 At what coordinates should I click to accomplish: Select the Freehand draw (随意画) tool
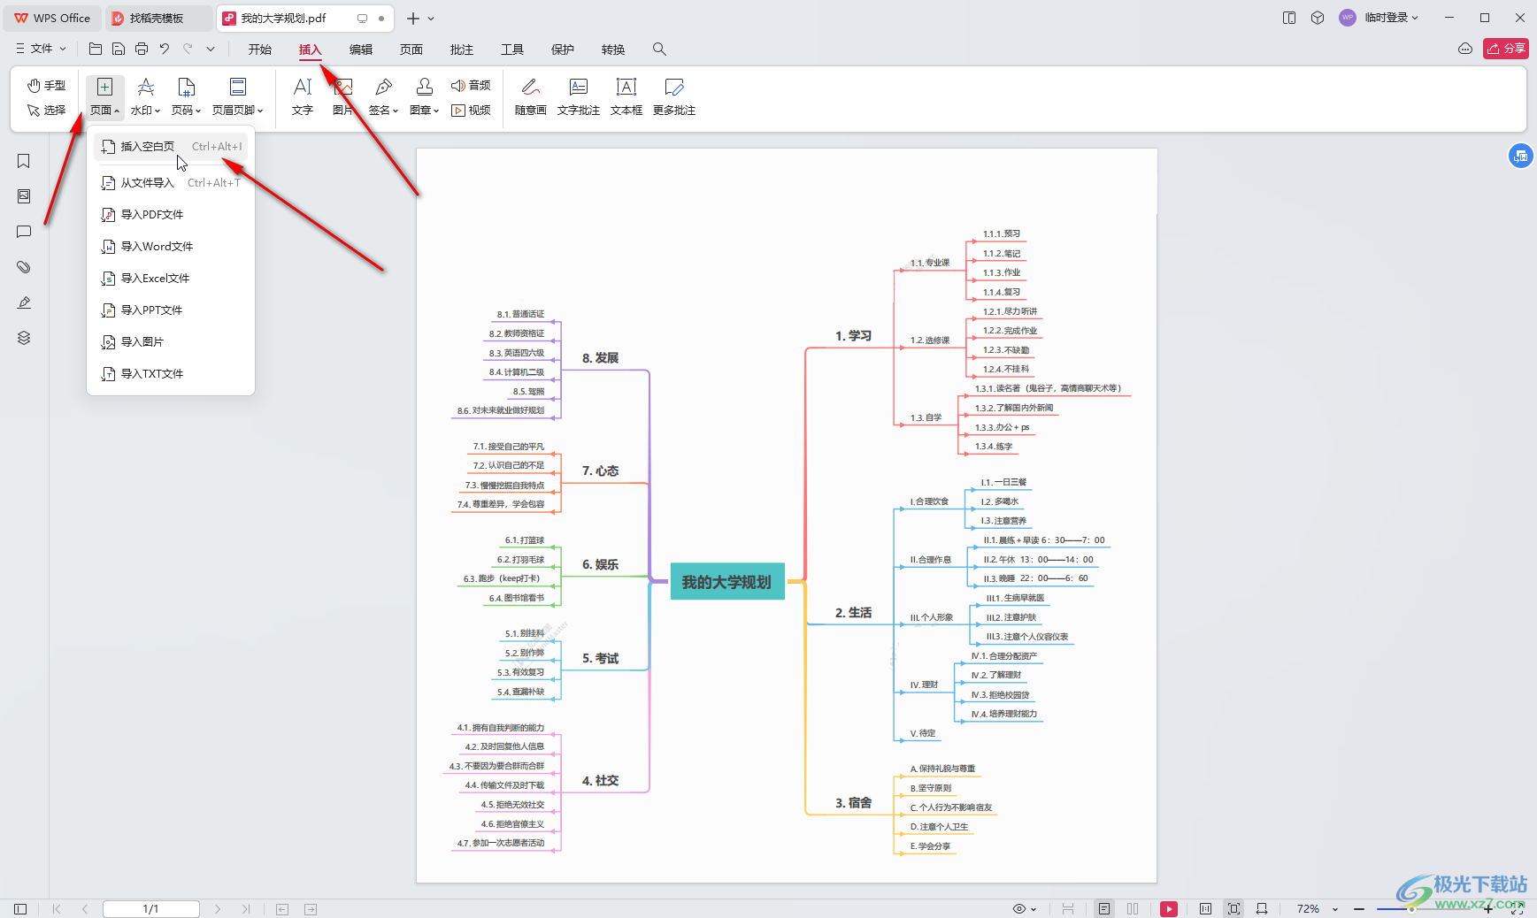point(530,96)
